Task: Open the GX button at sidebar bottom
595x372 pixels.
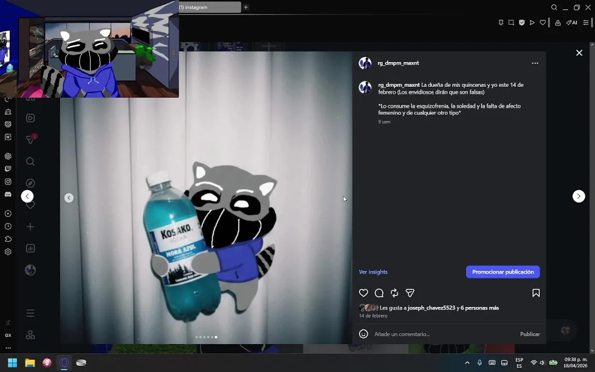Action: [x=8, y=335]
